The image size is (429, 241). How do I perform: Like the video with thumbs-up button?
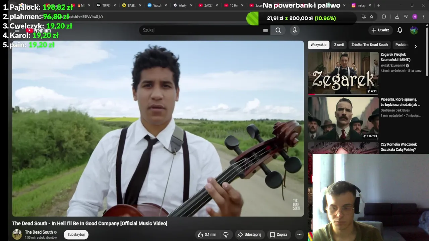[207, 235]
